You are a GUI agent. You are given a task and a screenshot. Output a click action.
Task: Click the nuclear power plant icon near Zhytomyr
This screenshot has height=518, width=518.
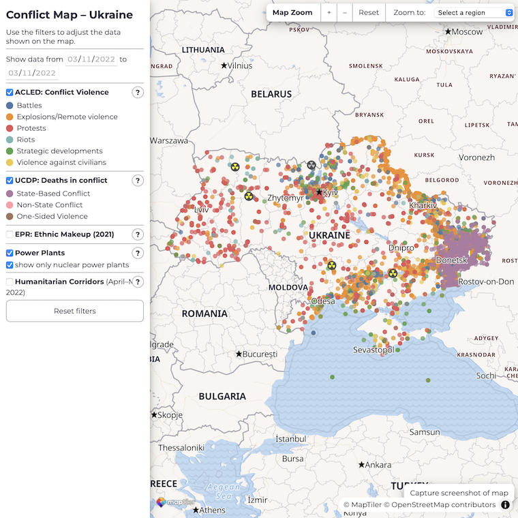249,196
